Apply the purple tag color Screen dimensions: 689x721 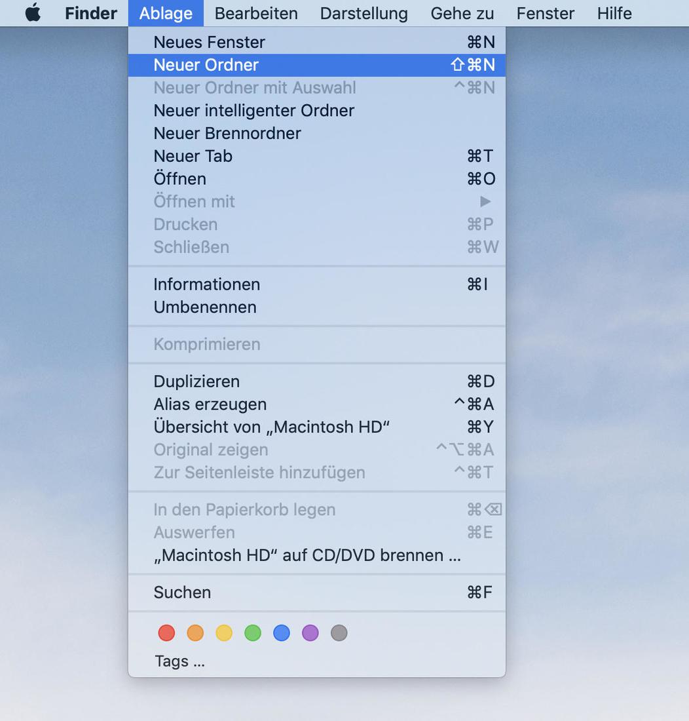310,633
